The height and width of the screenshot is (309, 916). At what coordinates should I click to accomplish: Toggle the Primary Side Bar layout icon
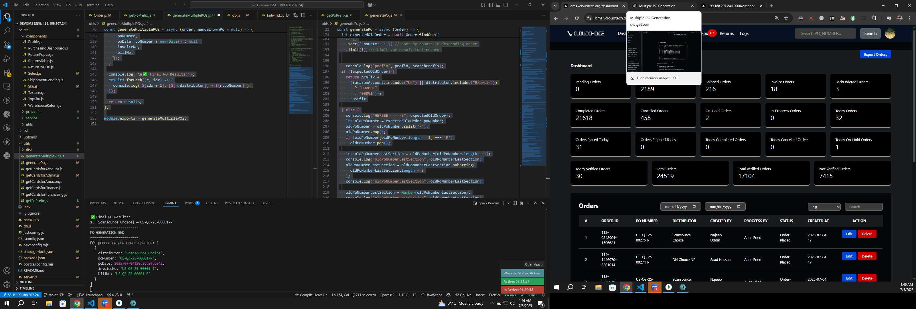point(491,5)
